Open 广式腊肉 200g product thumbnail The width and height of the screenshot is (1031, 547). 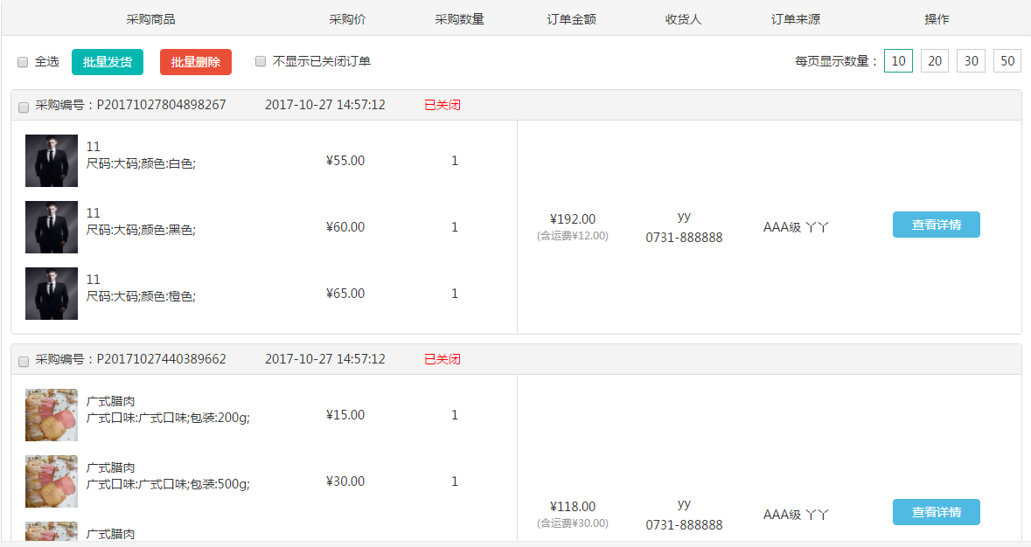(x=52, y=415)
